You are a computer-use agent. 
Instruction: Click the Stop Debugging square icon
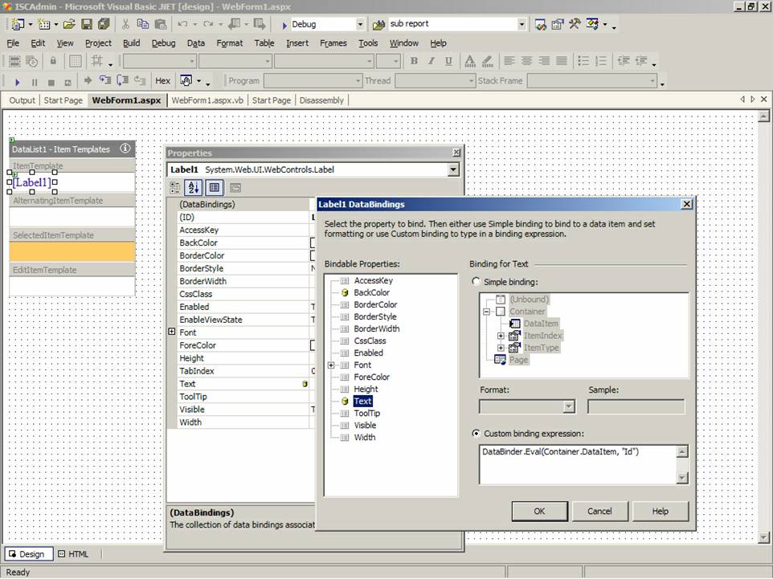click(51, 82)
